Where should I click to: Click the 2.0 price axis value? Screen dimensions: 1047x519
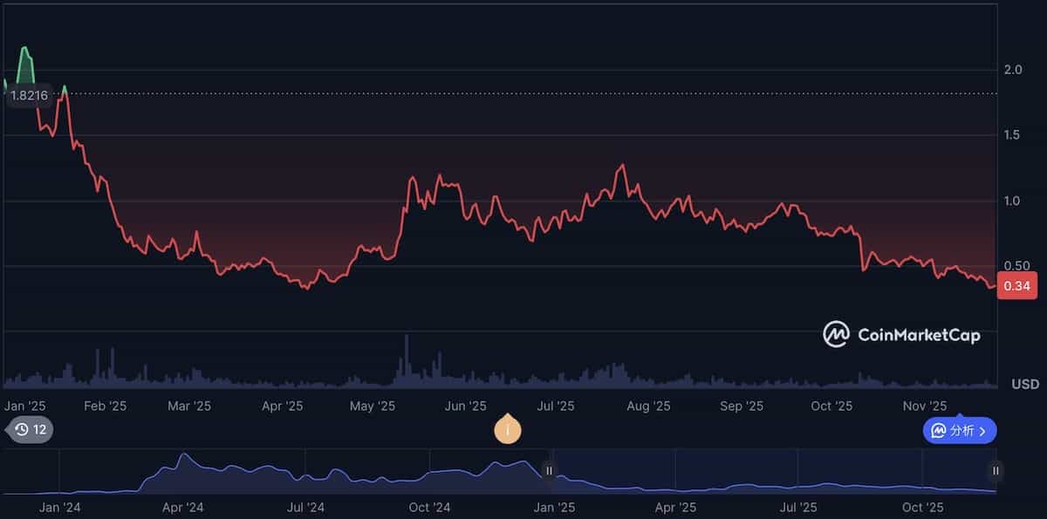click(x=1012, y=70)
